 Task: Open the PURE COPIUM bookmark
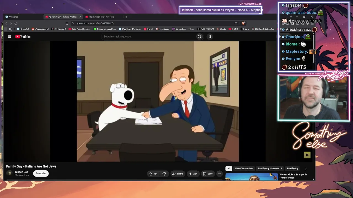click(206, 29)
